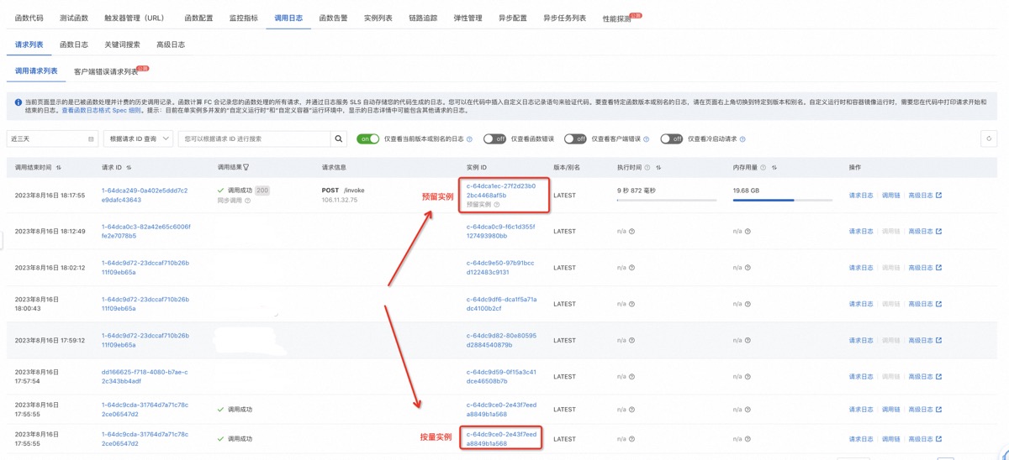
Task: Select the 函数日志 sub-tab
Action: click(74, 44)
